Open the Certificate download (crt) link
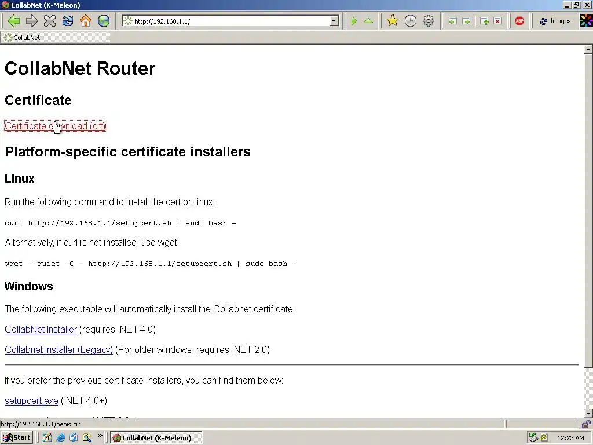 [x=55, y=126]
